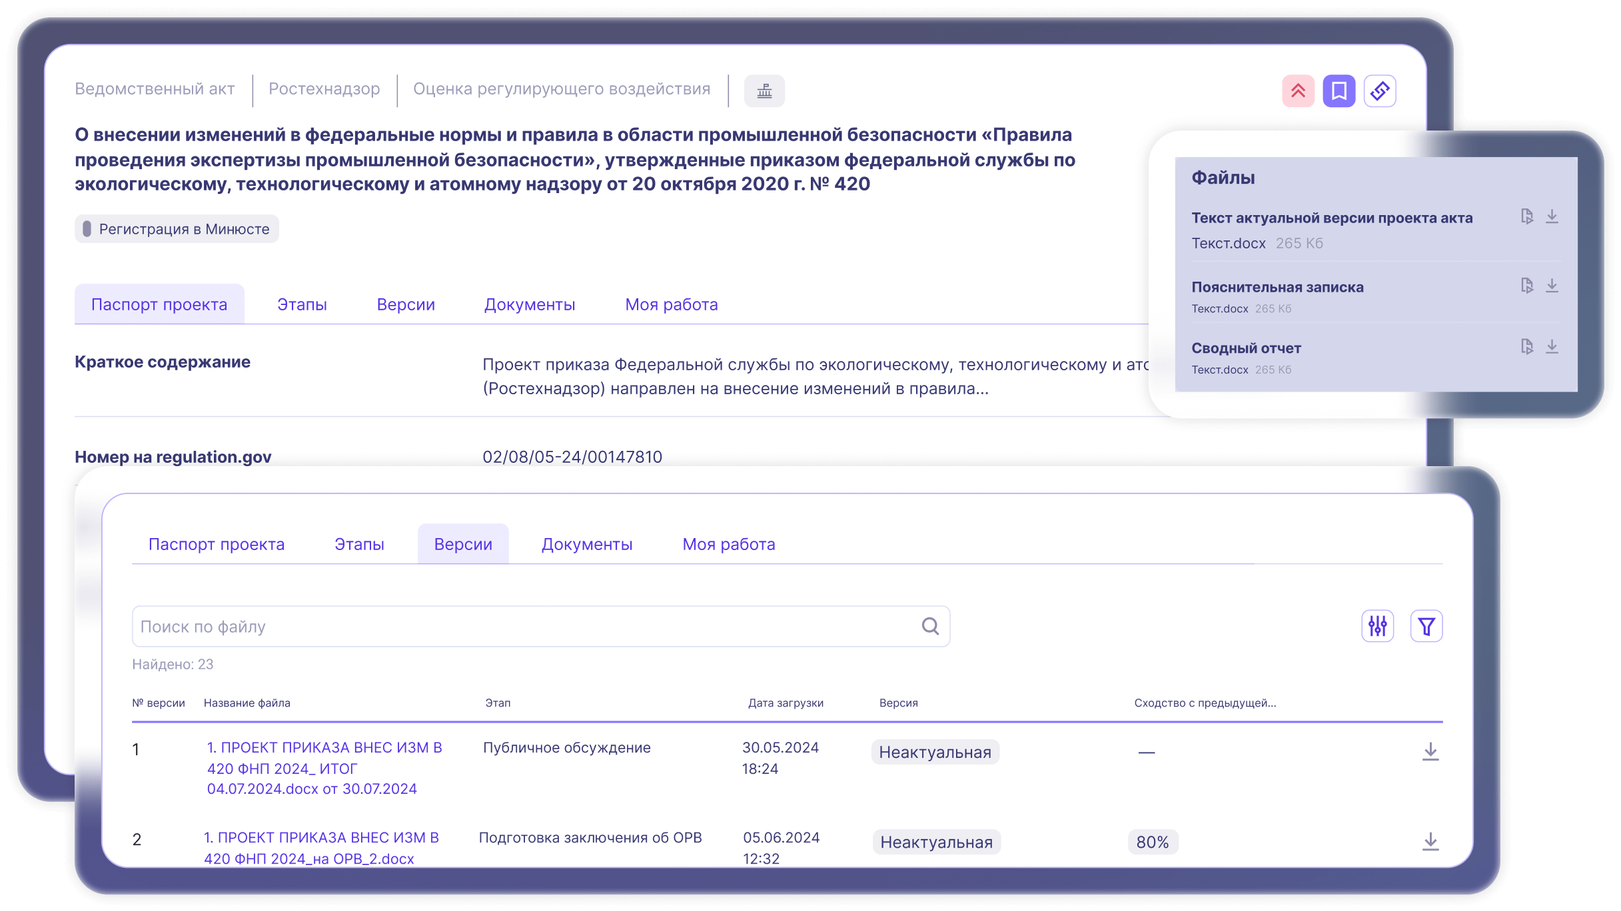This screenshot has width=1621, height=911.
Task: Open the filter funnel in versions table
Action: 1426,626
